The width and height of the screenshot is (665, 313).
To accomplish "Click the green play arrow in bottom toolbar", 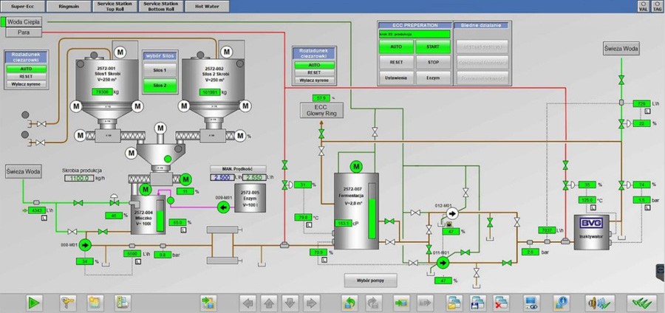I will (x=34, y=303).
